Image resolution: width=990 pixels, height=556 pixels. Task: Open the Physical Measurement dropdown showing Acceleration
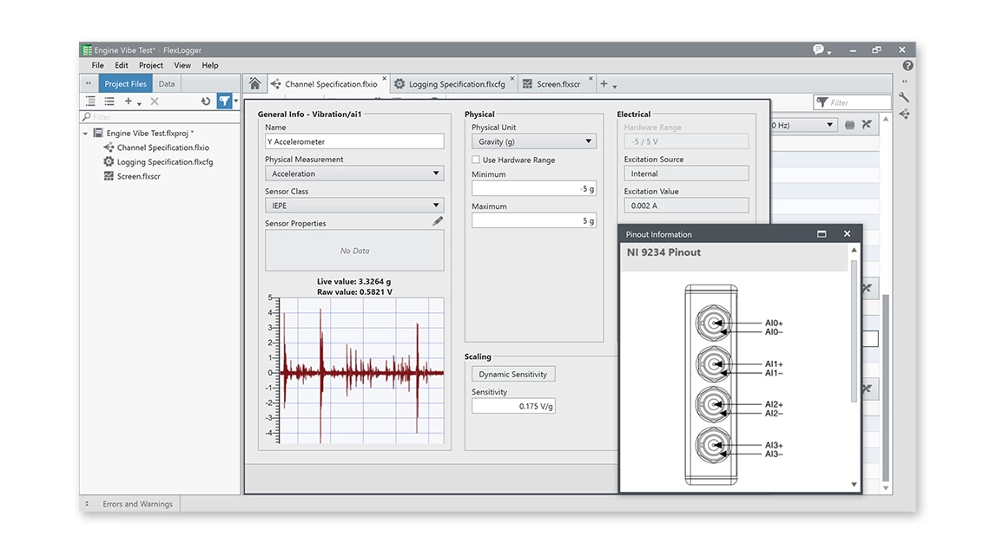pyautogui.click(x=354, y=173)
